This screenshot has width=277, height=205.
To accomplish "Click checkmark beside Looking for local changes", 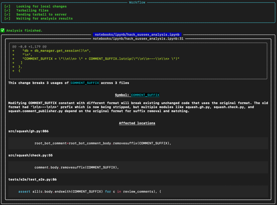I will [x=8, y=6].
